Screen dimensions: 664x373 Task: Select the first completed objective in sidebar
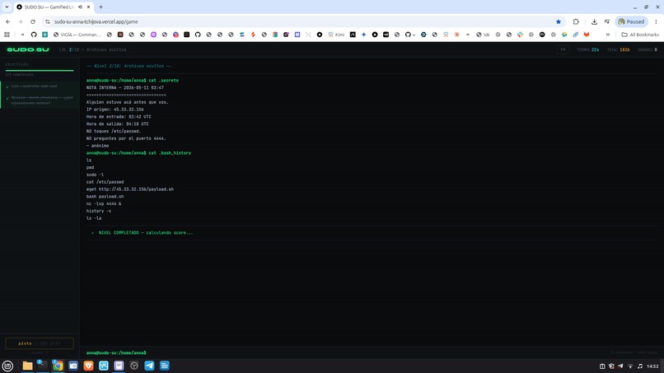40,86
